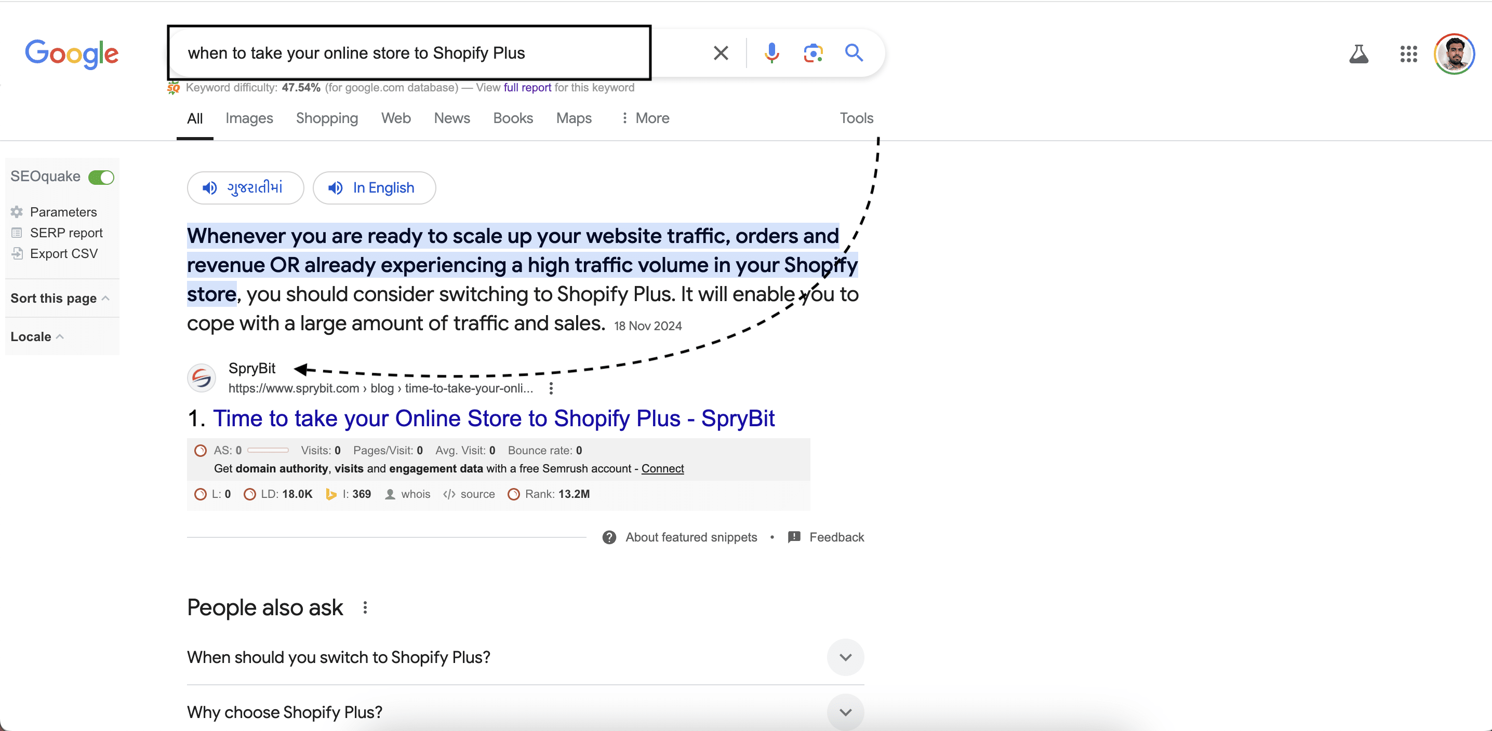Click the AS score progress bar
Image resolution: width=1492 pixels, height=731 pixels.
click(268, 450)
